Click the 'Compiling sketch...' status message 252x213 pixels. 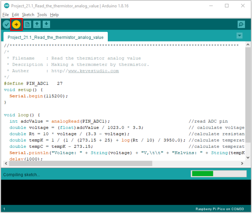[x=21, y=175]
